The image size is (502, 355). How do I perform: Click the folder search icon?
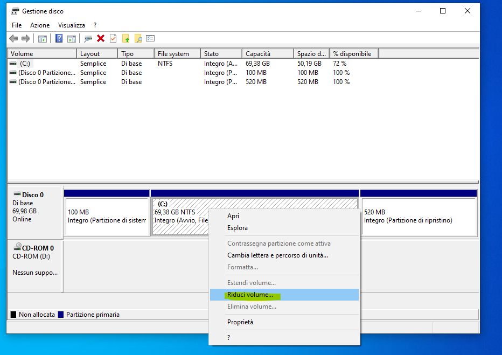click(138, 39)
